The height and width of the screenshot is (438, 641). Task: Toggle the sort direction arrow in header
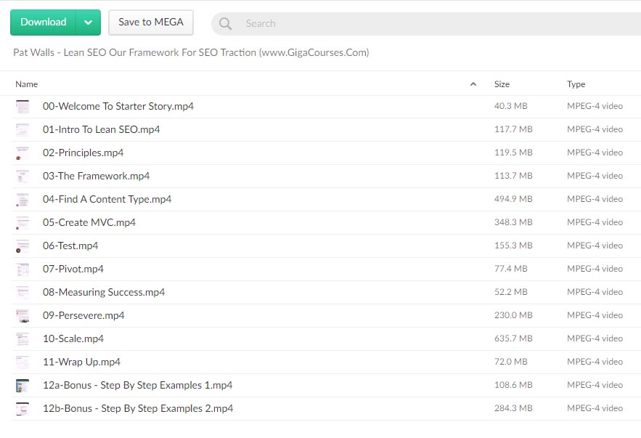(x=473, y=84)
